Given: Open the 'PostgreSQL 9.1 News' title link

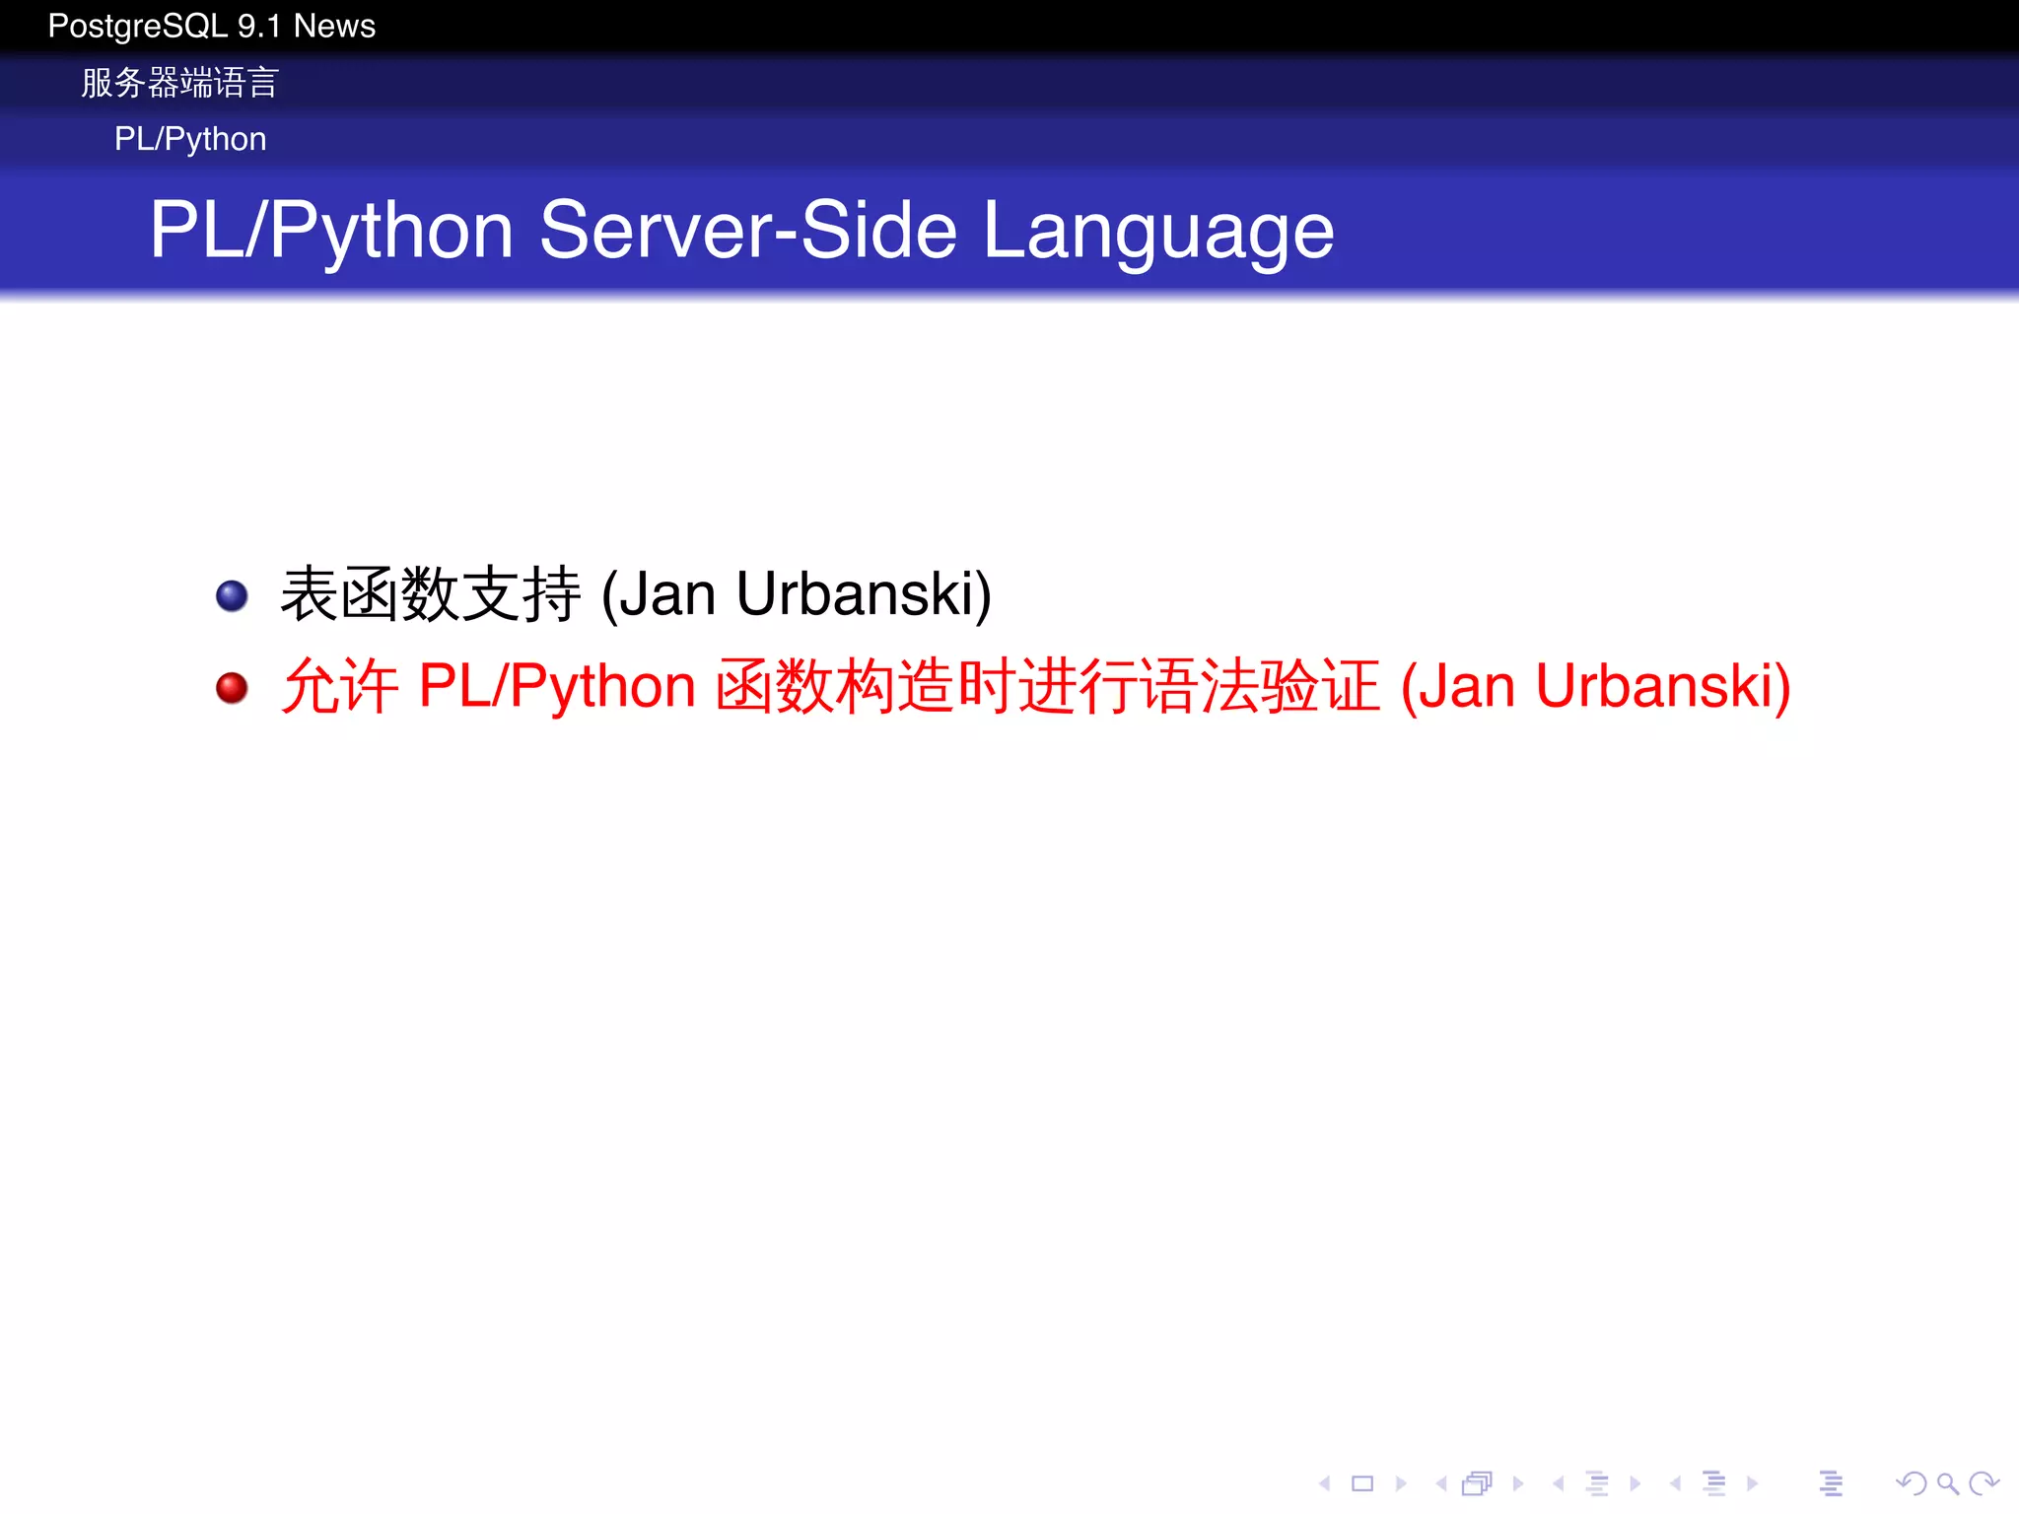Looking at the screenshot, I should click(211, 26).
